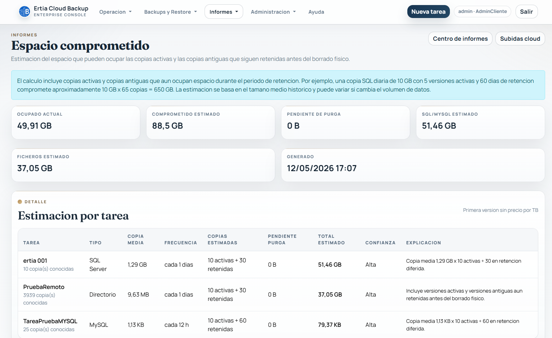Click the admin · AdminCliente user badge

pyautogui.click(x=482, y=12)
